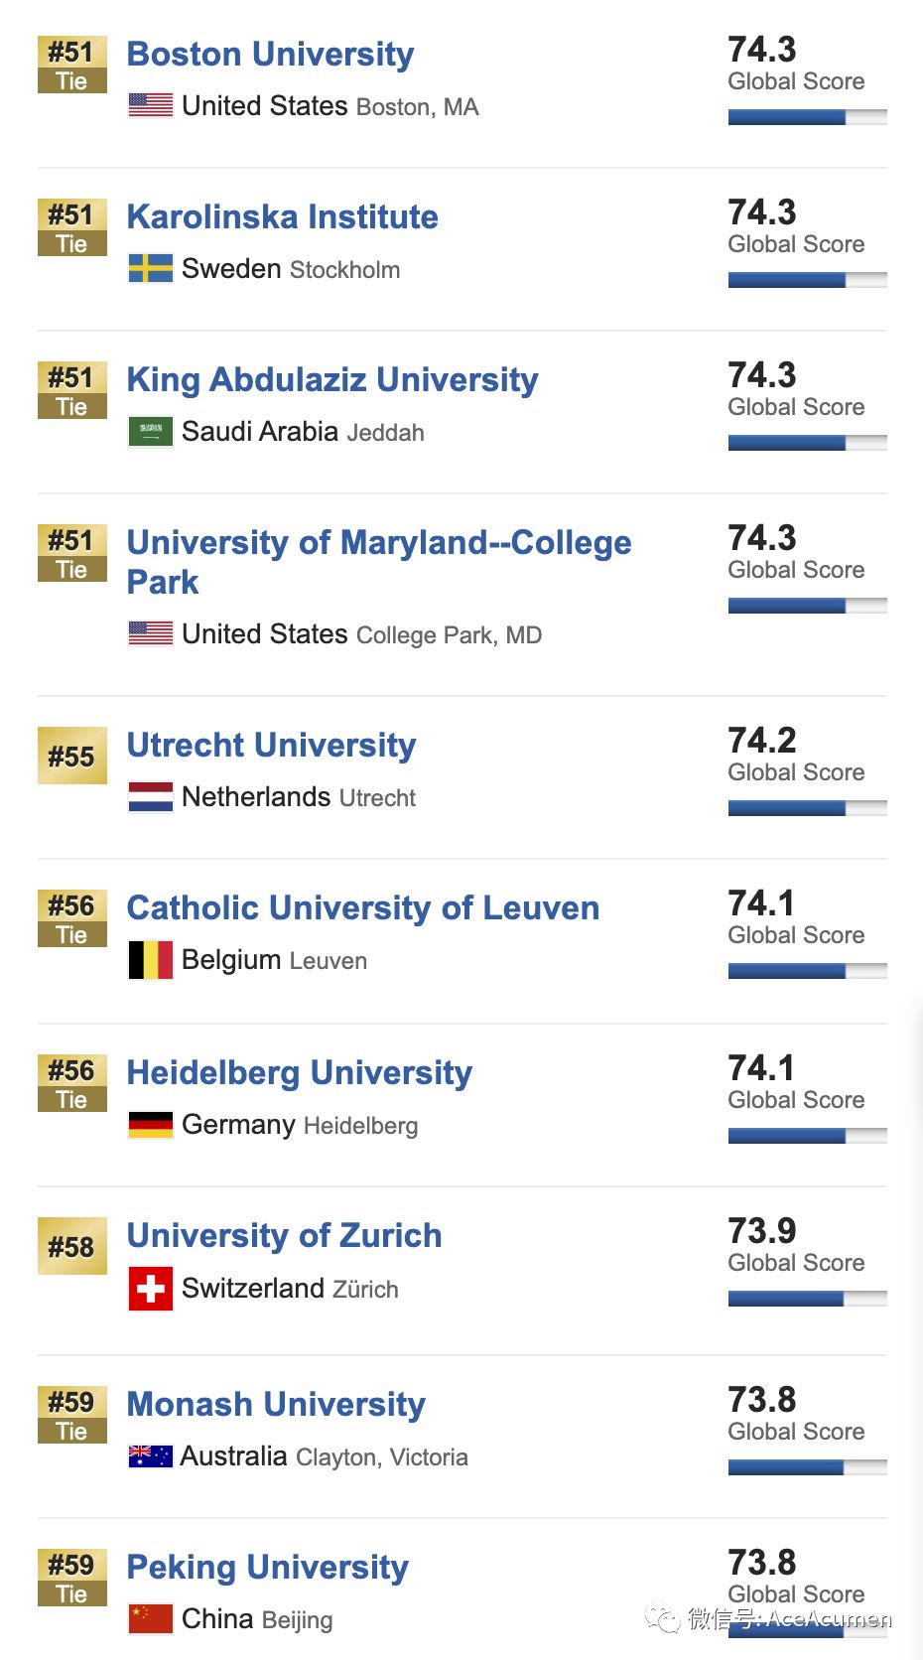Click the Saudi Arabia flag icon
The height and width of the screenshot is (1660, 923).
[151, 432]
